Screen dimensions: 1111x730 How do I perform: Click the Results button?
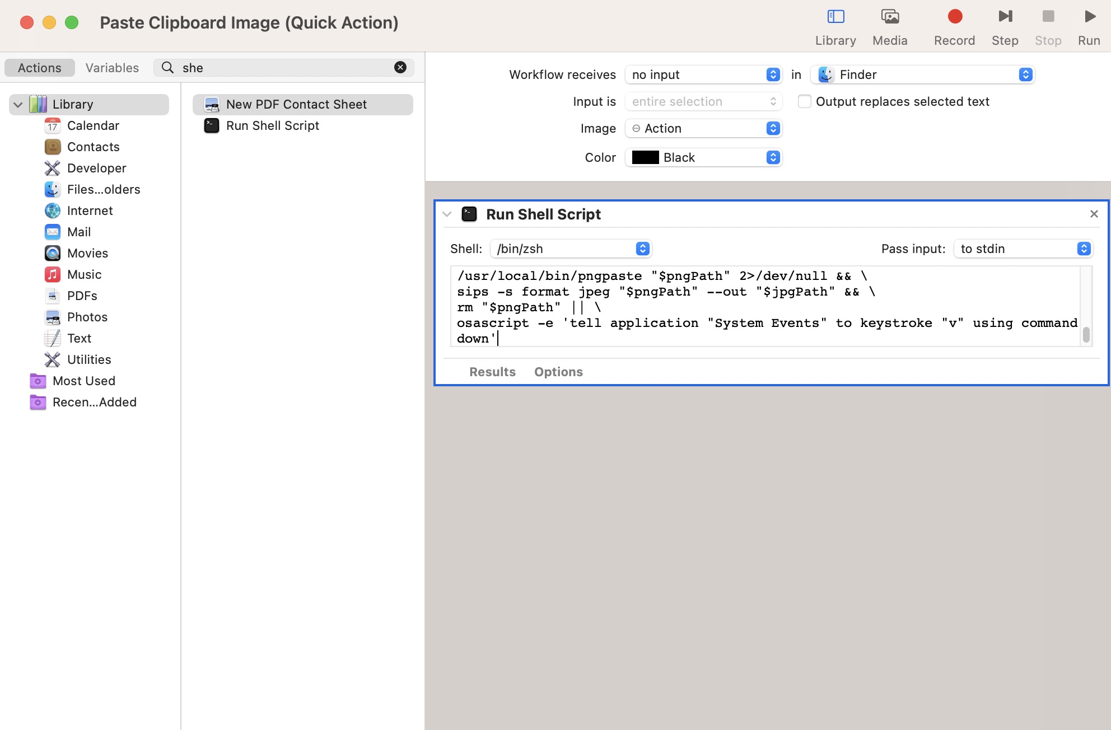pyautogui.click(x=492, y=372)
